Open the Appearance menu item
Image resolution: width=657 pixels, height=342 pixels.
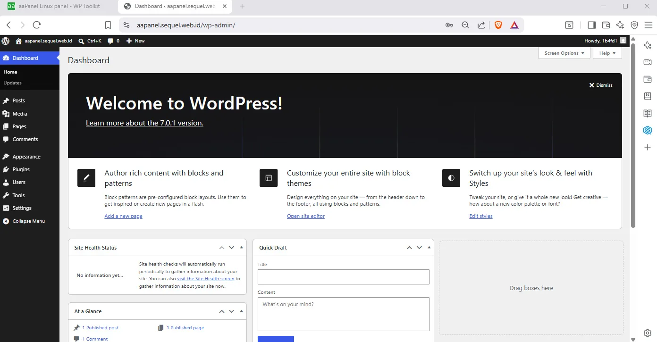pos(30,157)
